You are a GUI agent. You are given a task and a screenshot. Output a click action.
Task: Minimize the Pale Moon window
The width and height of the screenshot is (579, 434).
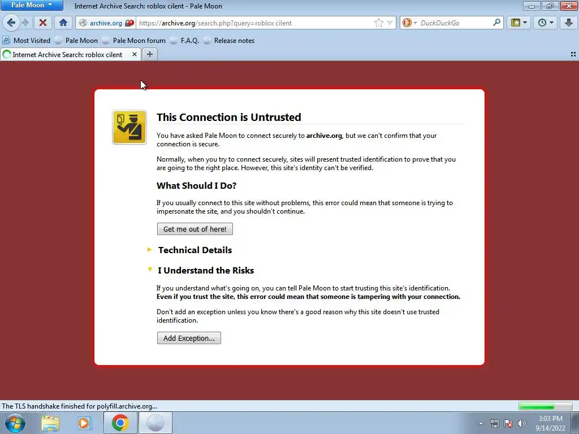tap(532, 6)
